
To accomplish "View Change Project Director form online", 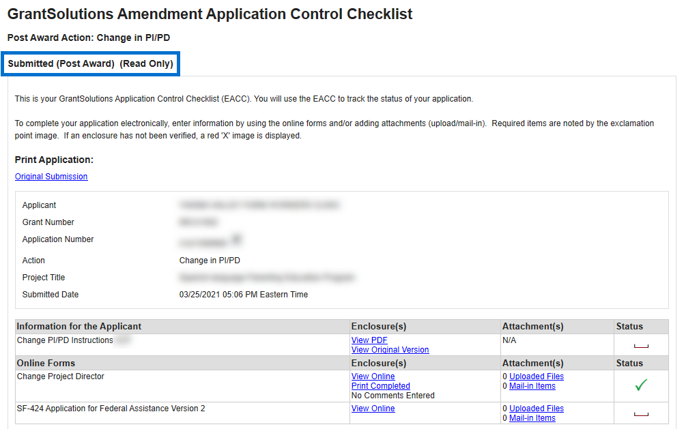I will coord(373,376).
